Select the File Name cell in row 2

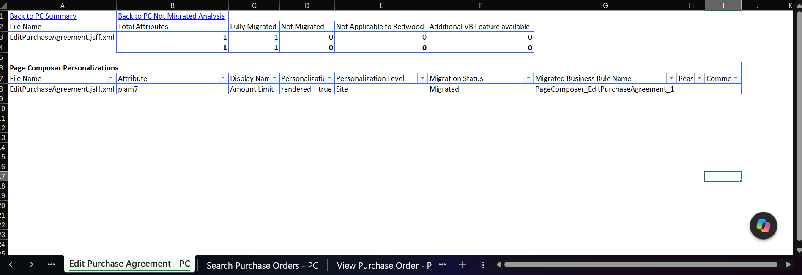point(62,27)
